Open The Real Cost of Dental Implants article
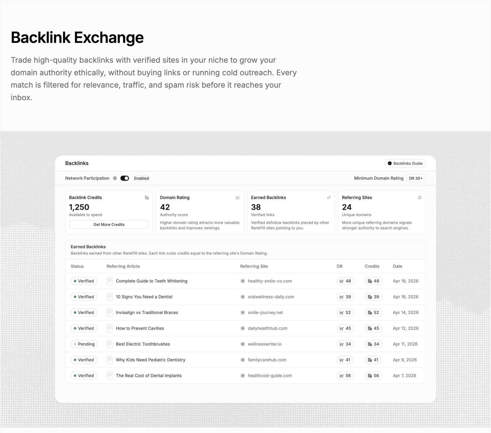The height and width of the screenshot is (433, 491). coord(149,376)
